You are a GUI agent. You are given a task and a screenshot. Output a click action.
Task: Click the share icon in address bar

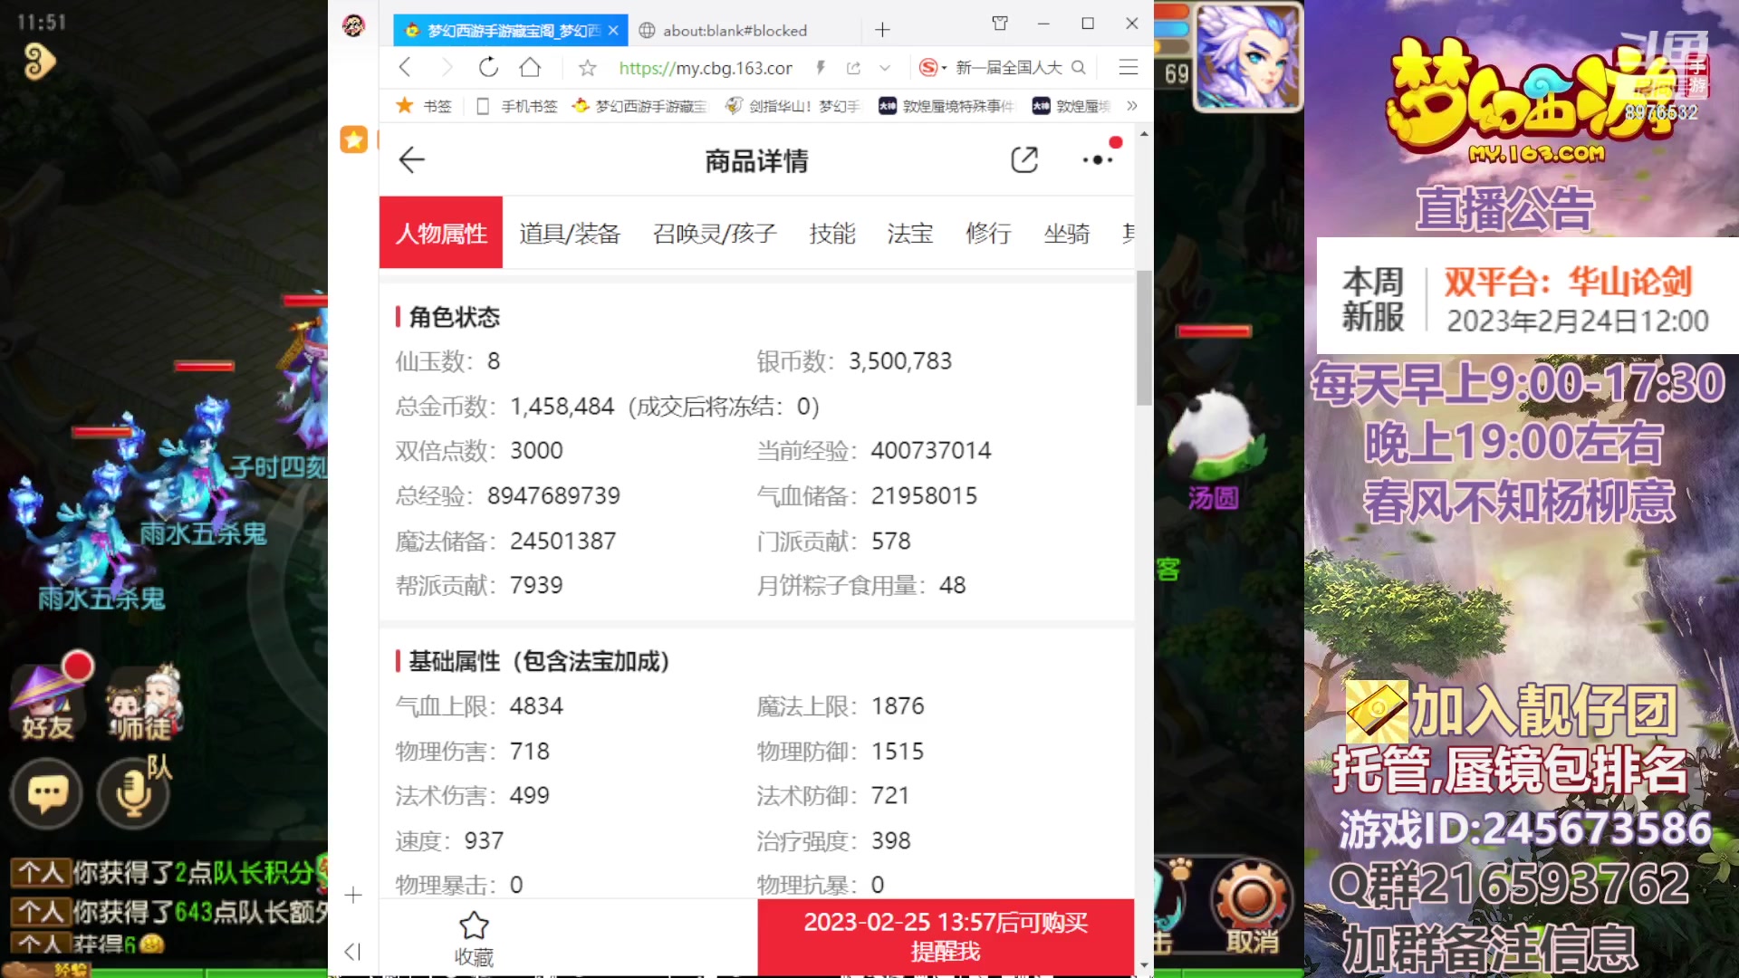[853, 68]
